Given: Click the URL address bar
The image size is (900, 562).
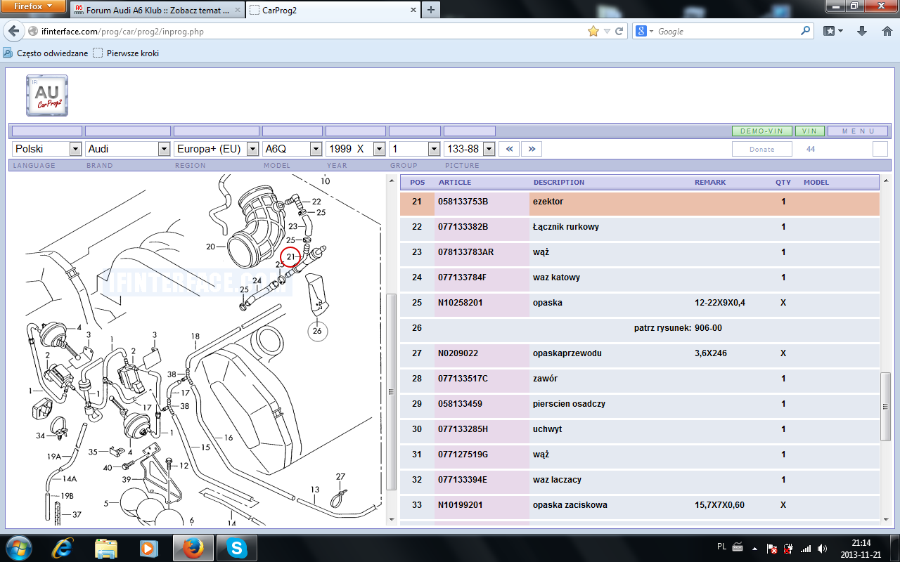Looking at the screenshot, I should (x=309, y=32).
